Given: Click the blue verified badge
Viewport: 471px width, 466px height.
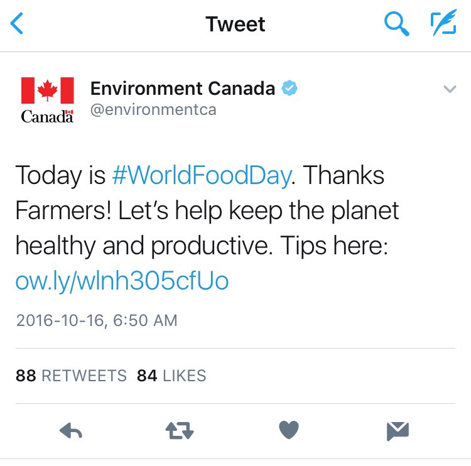Looking at the screenshot, I should 289,89.
